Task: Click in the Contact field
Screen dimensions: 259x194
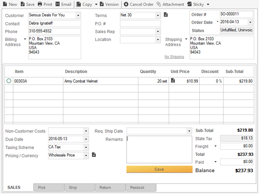Action: click(x=54, y=23)
